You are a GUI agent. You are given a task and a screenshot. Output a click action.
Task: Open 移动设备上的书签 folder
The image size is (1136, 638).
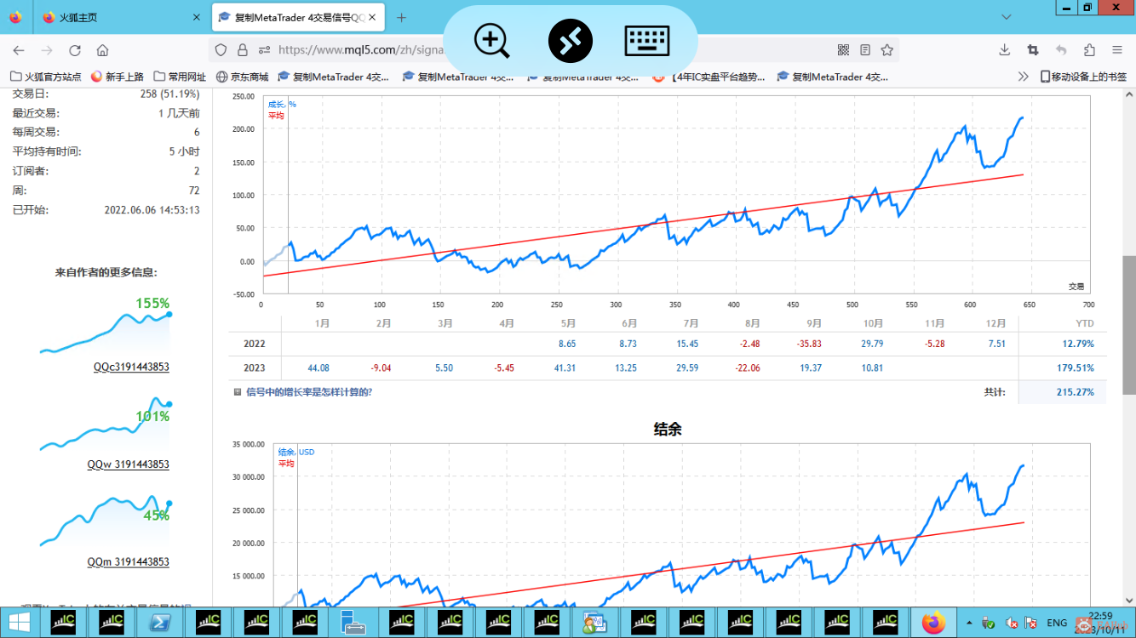[x=1083, y=77]
